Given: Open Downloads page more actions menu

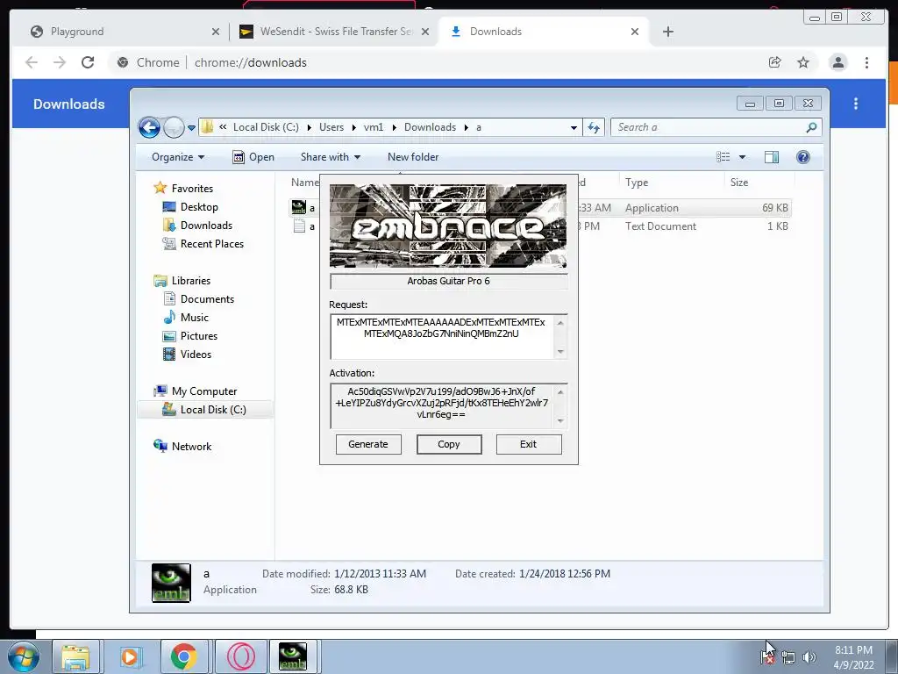Looking at the screenshot, I should coord(856,104).
